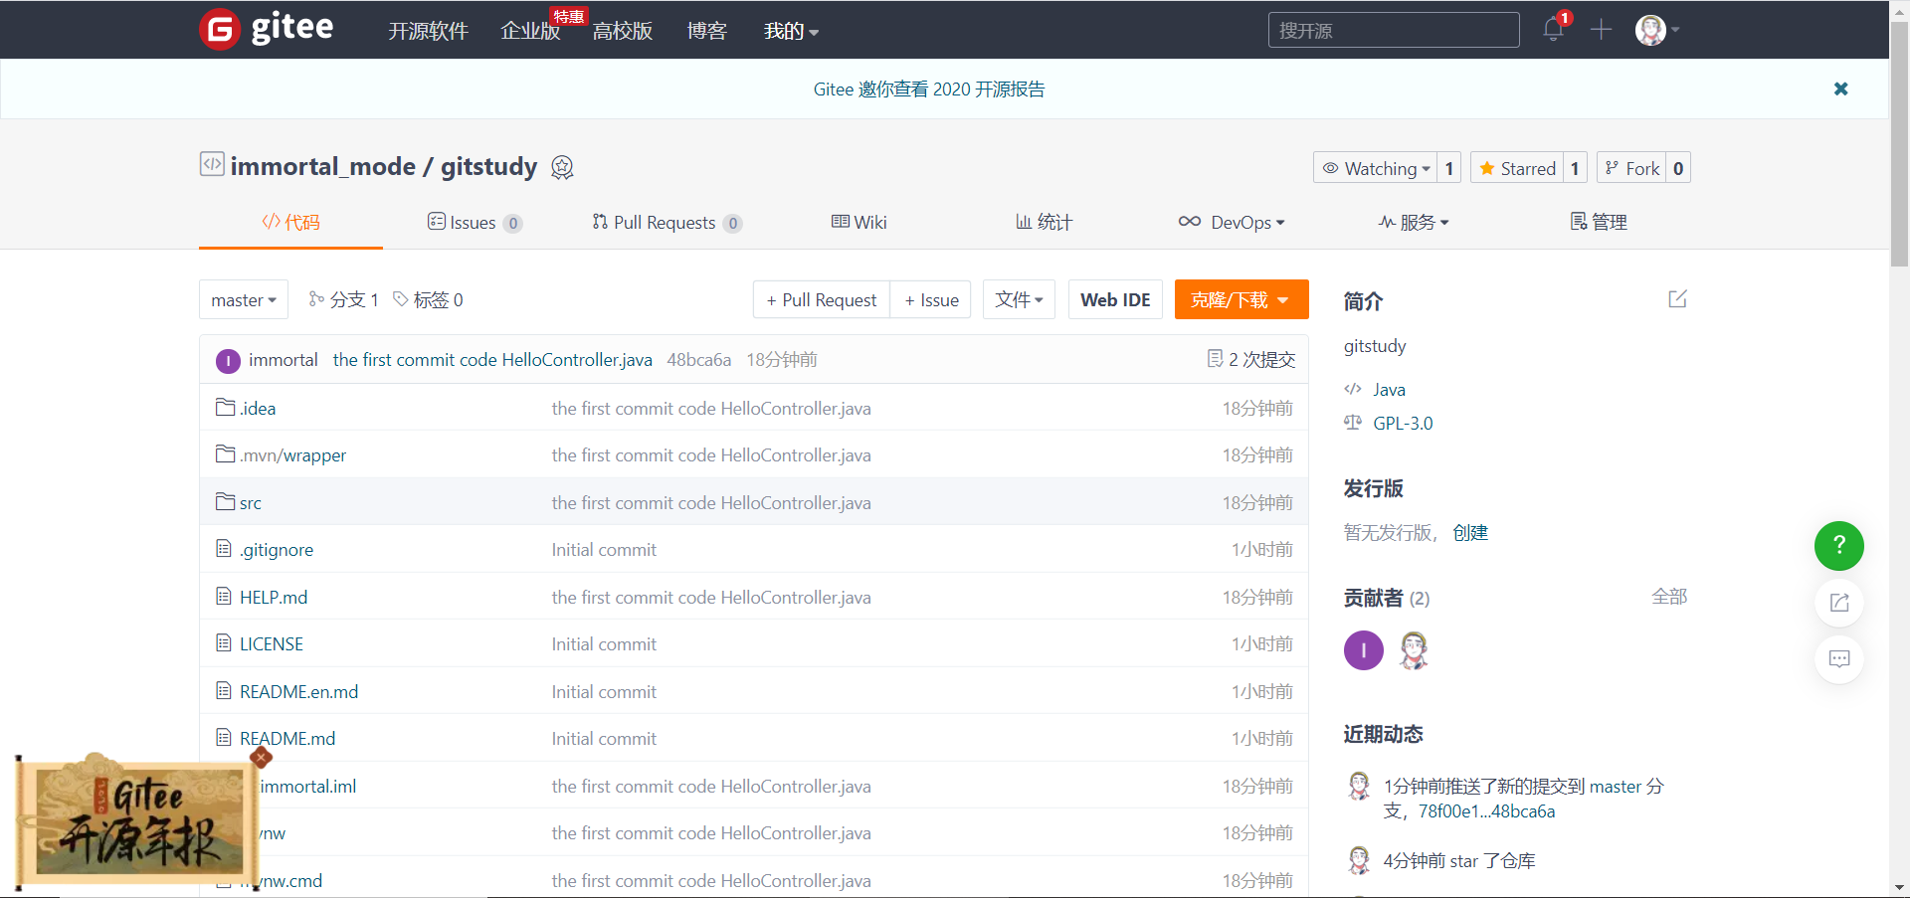Open the Java language link

1389,389
